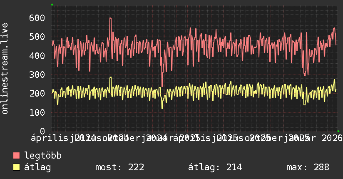Viewport: 343px width, 179px height.
Task: Click the green arrow atop y-axis
Action: point(52,5)
